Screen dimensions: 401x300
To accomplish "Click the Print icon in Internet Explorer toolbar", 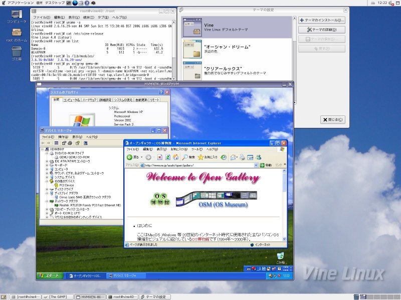I will coord(242,157).
